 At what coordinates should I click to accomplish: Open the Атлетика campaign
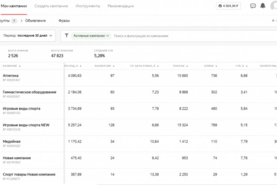coord(11,76)
